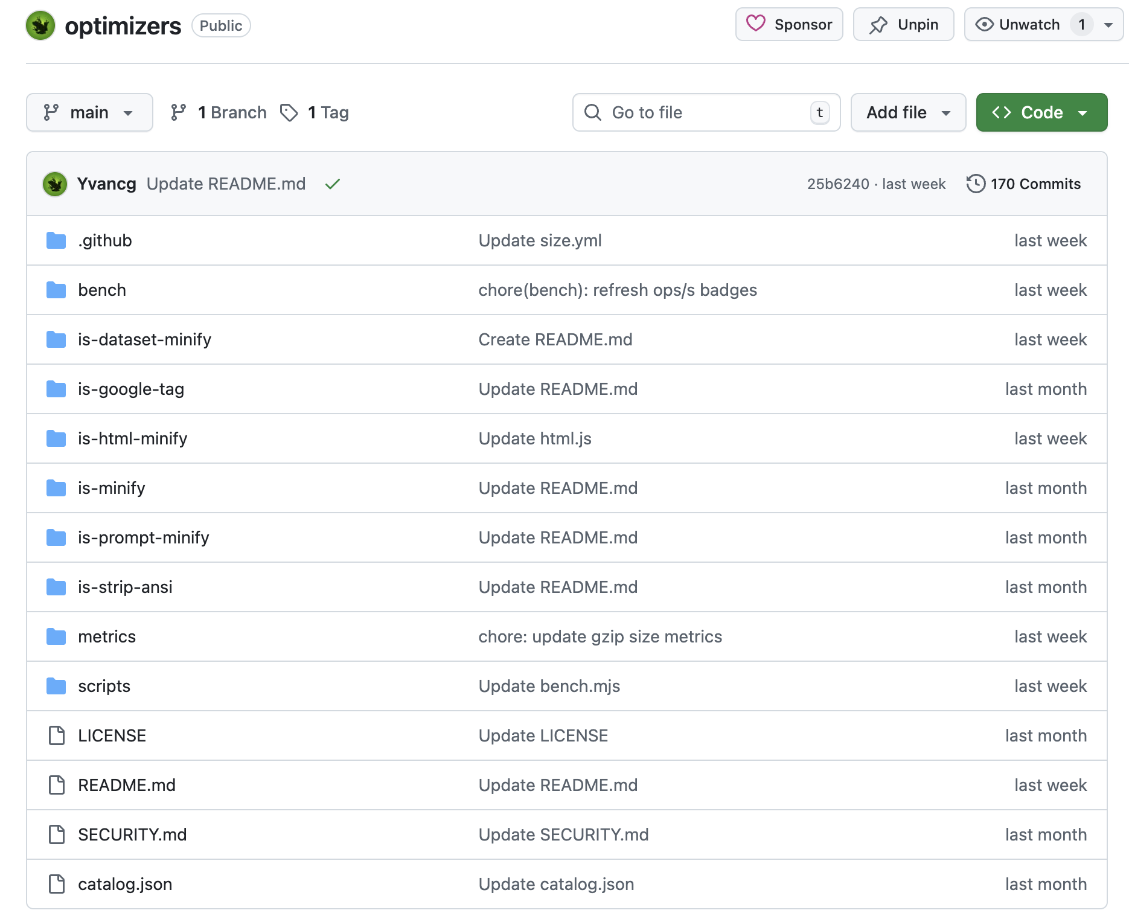Screen dimensions: 1129x919
Task: Click the tag icon beside '1 Tag'
Action: [x=290, y=112]
